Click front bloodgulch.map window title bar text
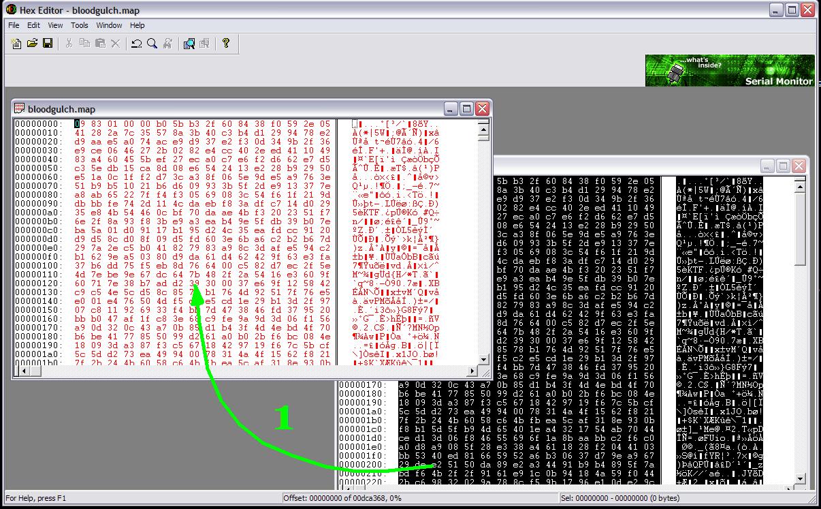The width and height of the screenshot is (821, 509). pyautogui.click(x=61, y=109)
